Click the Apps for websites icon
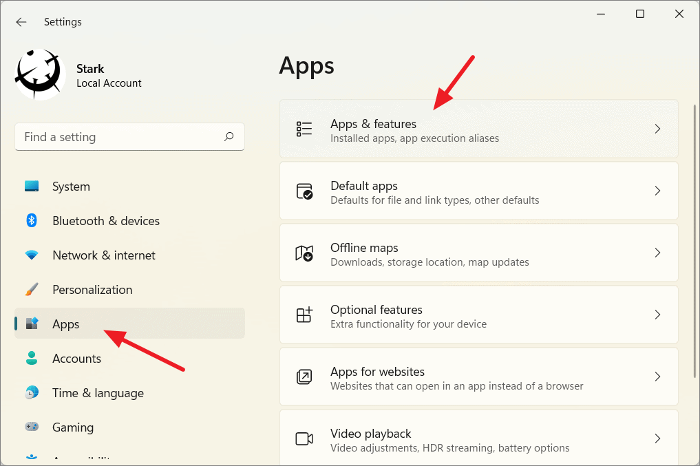Viewport: 700px width, 466px height. [304, 377]
